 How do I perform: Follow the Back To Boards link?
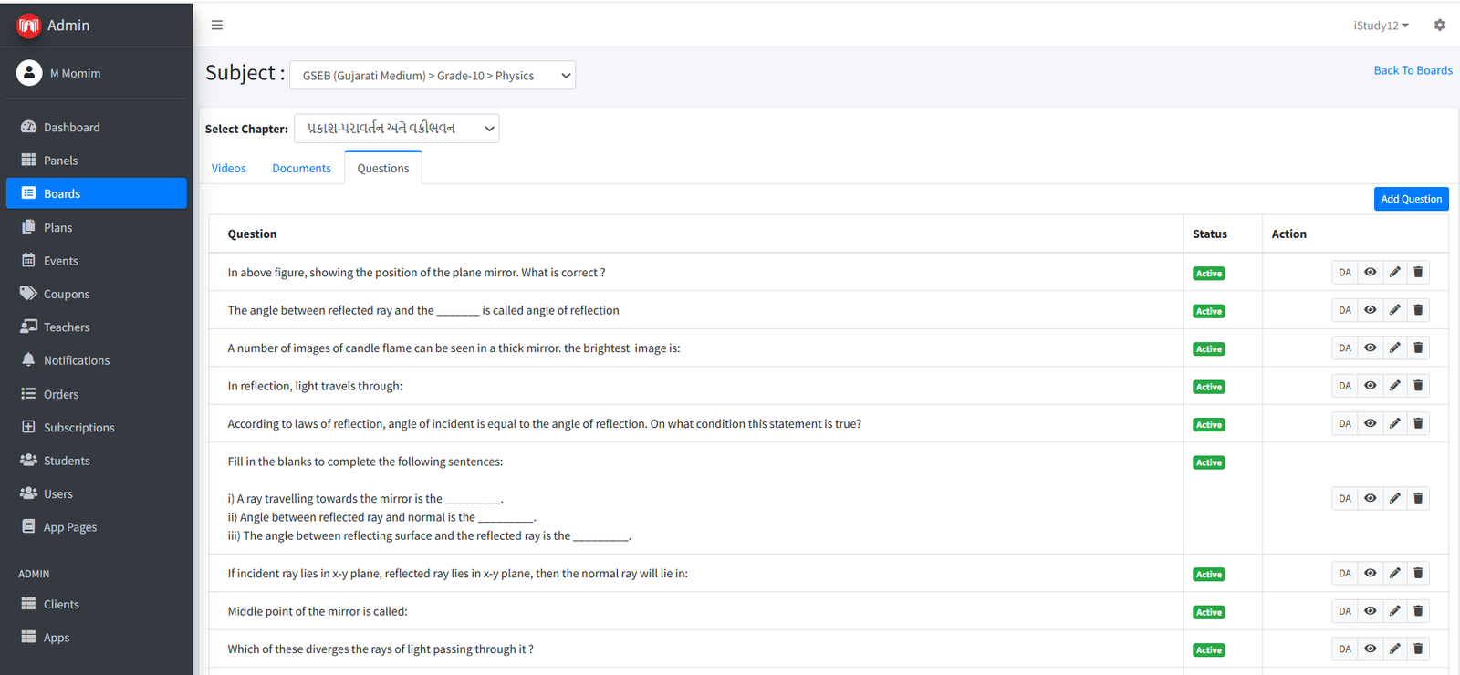1413,70
